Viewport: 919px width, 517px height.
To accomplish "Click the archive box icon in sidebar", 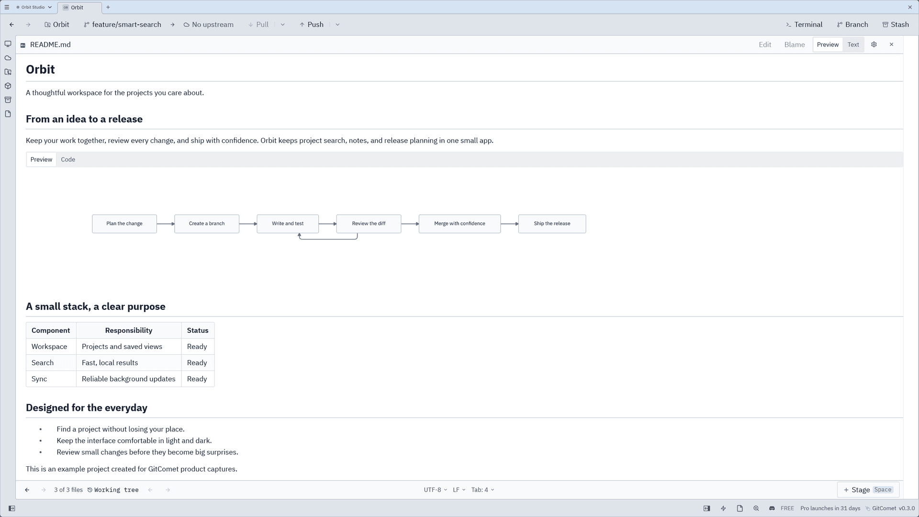I will point(8,100).
